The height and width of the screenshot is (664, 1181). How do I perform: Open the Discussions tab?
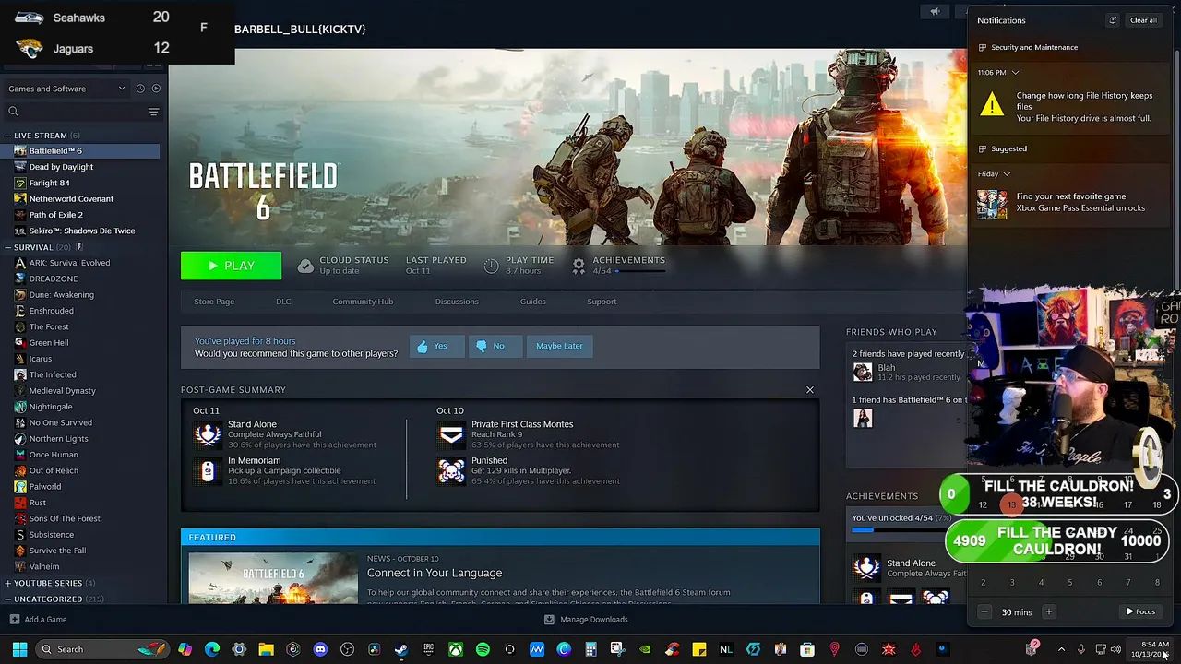(x=457, y=302)
